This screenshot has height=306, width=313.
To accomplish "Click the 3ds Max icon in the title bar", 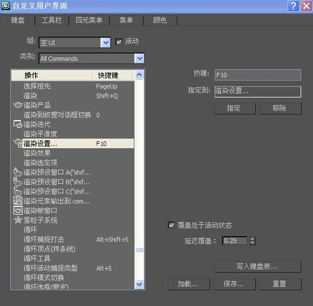I will tap(6, 6).
